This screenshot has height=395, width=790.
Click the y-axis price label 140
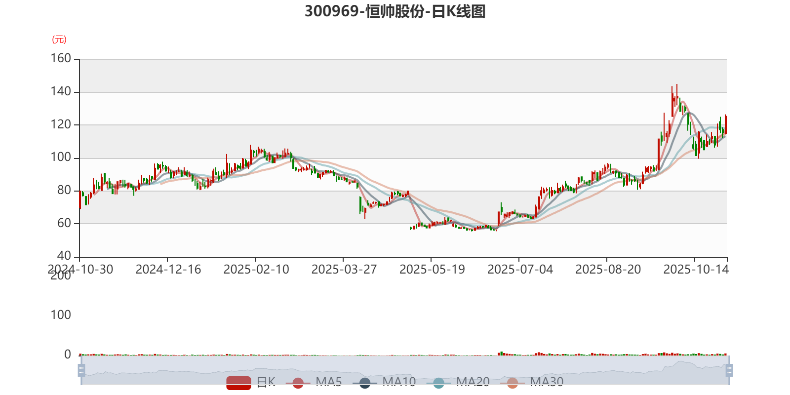[x=61, y=92]
